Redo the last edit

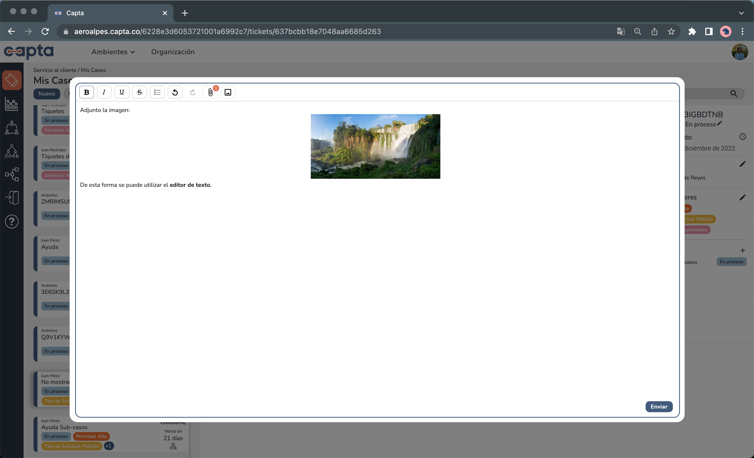(192, 92)
